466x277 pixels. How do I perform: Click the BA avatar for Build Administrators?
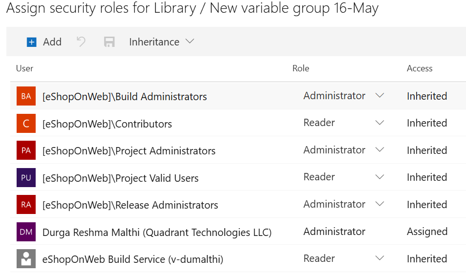26,96
